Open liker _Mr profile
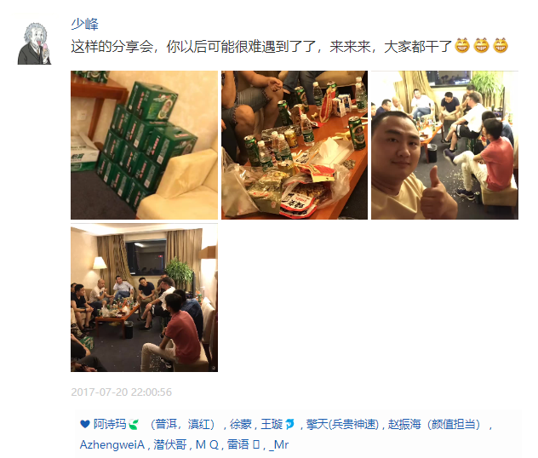The width and height of the screenshot is (538, 458). [279, 445]
